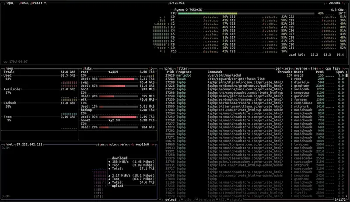Screen dimensions: 350x202
Task: Click kill in the process footer
Action: pos(221,199)
